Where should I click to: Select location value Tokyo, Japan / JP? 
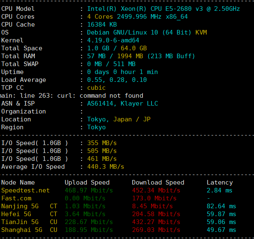(x=119, y=119)
